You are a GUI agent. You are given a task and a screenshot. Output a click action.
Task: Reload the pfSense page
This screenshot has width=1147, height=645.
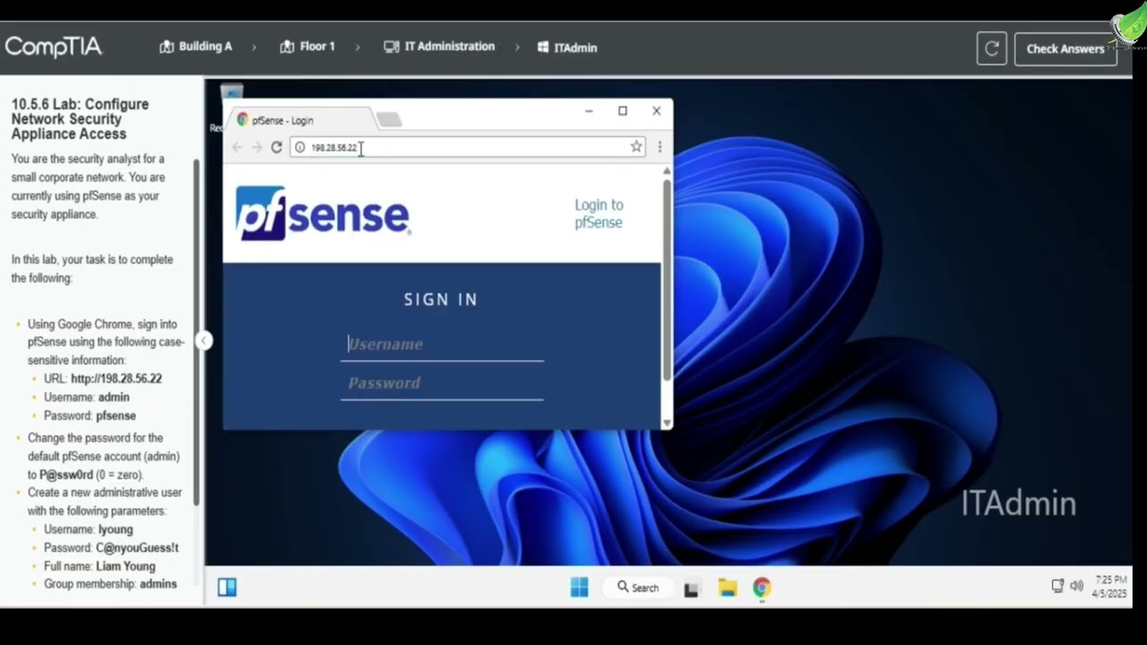pyautogui.click(x=276, y=147)
